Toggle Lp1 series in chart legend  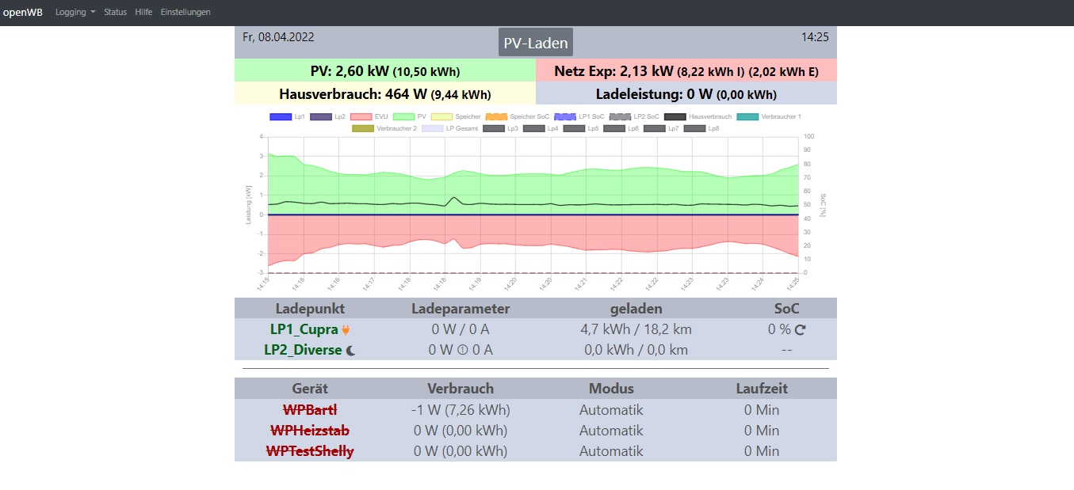point(287,116)
